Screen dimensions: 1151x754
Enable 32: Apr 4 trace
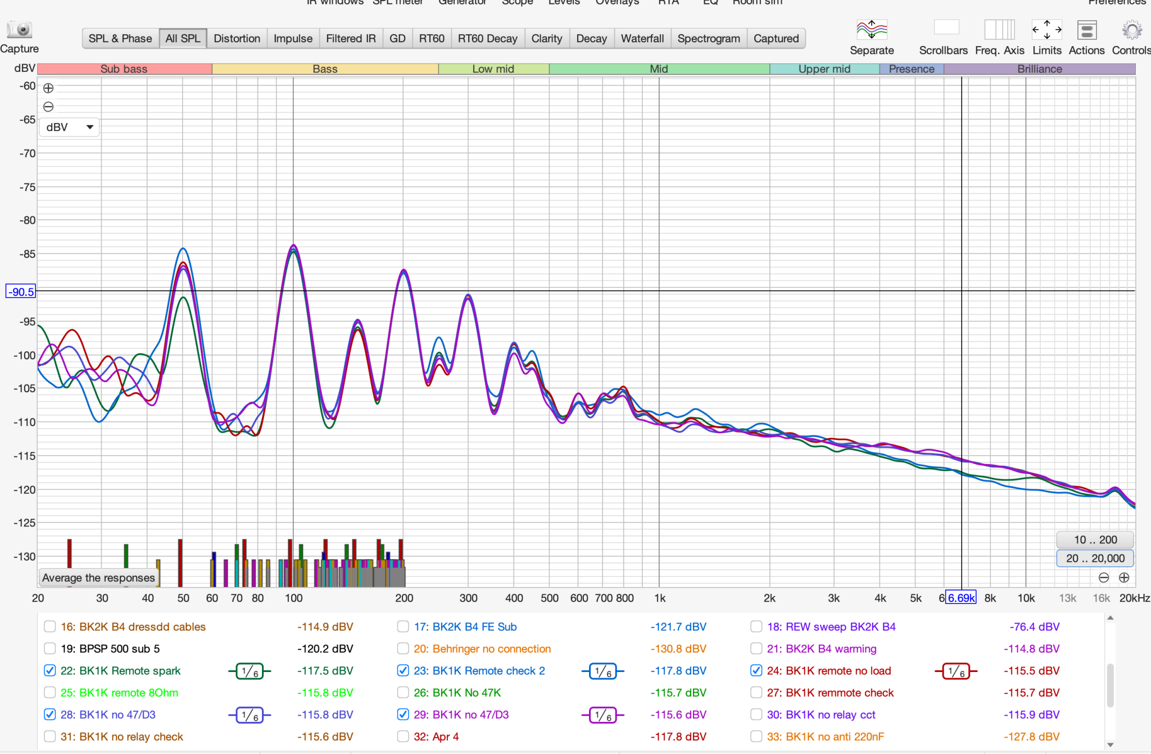(x=403, y=736)
